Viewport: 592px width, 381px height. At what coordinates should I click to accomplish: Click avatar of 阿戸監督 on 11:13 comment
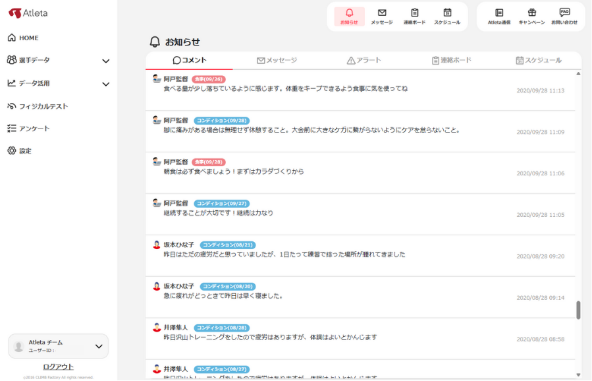click(x=157, y=79)
